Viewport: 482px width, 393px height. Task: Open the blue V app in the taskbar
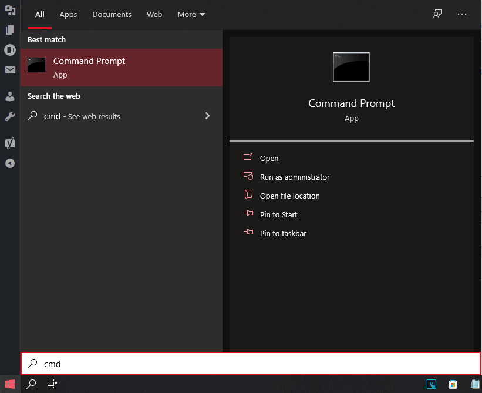point(432,384)
